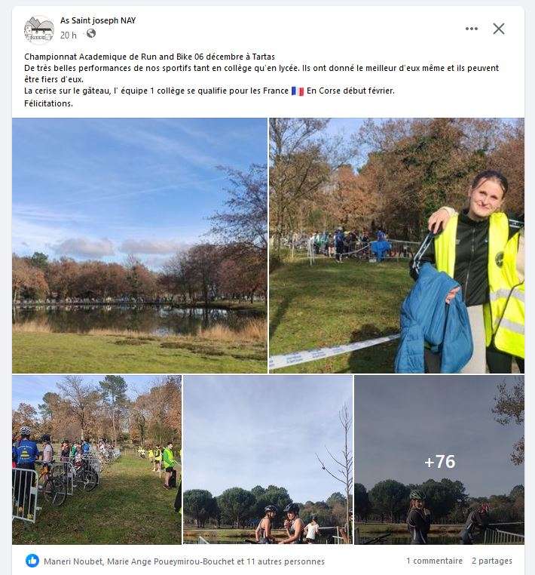Open the As Saint joseph NAY page name
The image size is (535, 575).
98,20
